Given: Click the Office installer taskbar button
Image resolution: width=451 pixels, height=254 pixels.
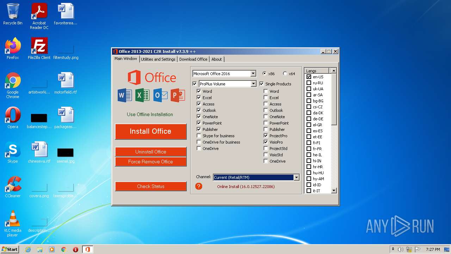Looking at the screenshot, I should pos(87,249).
